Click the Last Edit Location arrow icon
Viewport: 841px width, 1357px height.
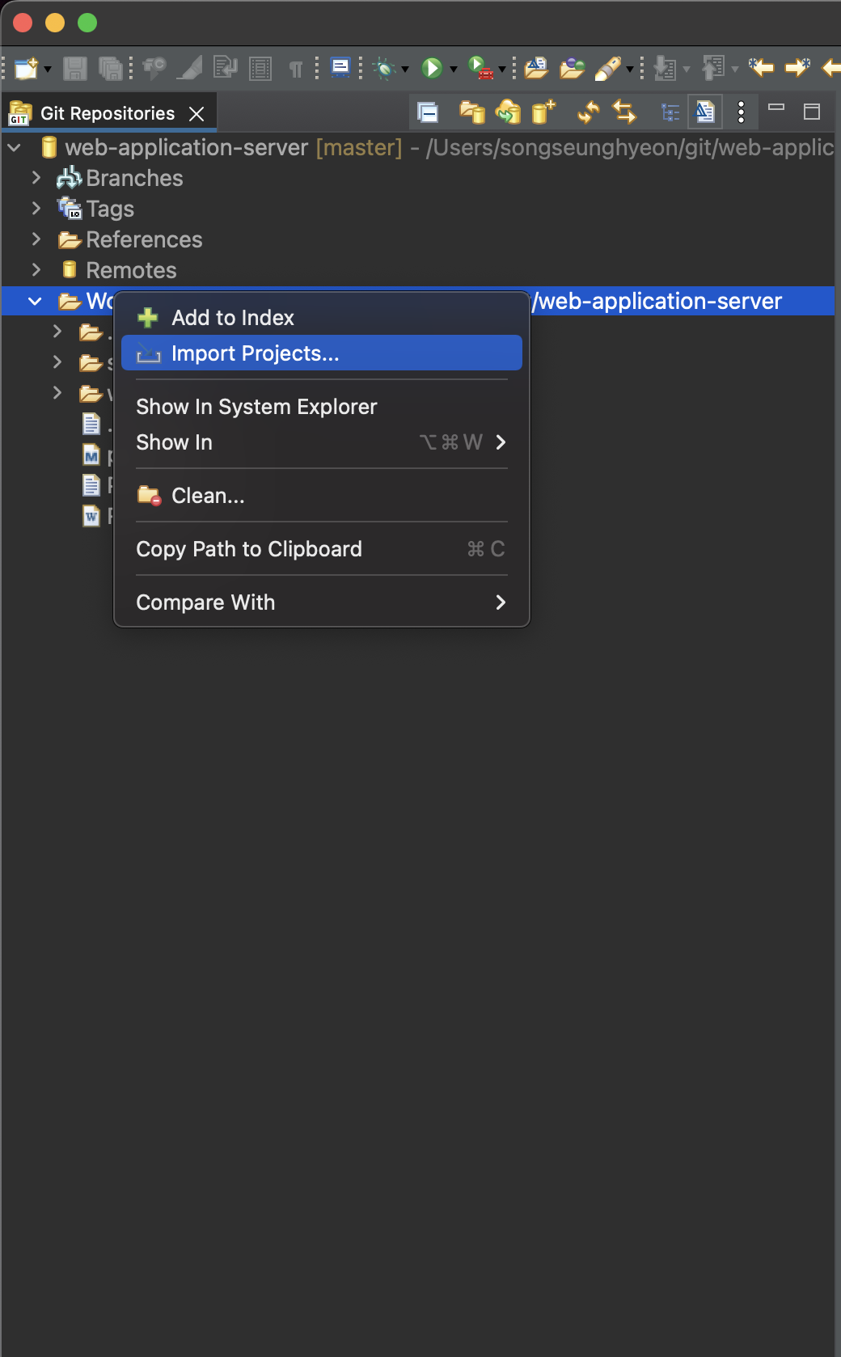pos(761,67)
